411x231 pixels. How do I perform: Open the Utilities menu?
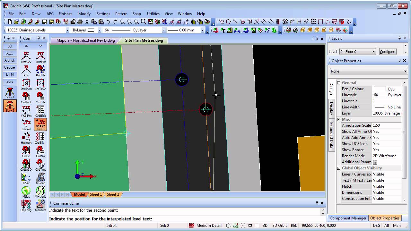click(x=153, y=14)
